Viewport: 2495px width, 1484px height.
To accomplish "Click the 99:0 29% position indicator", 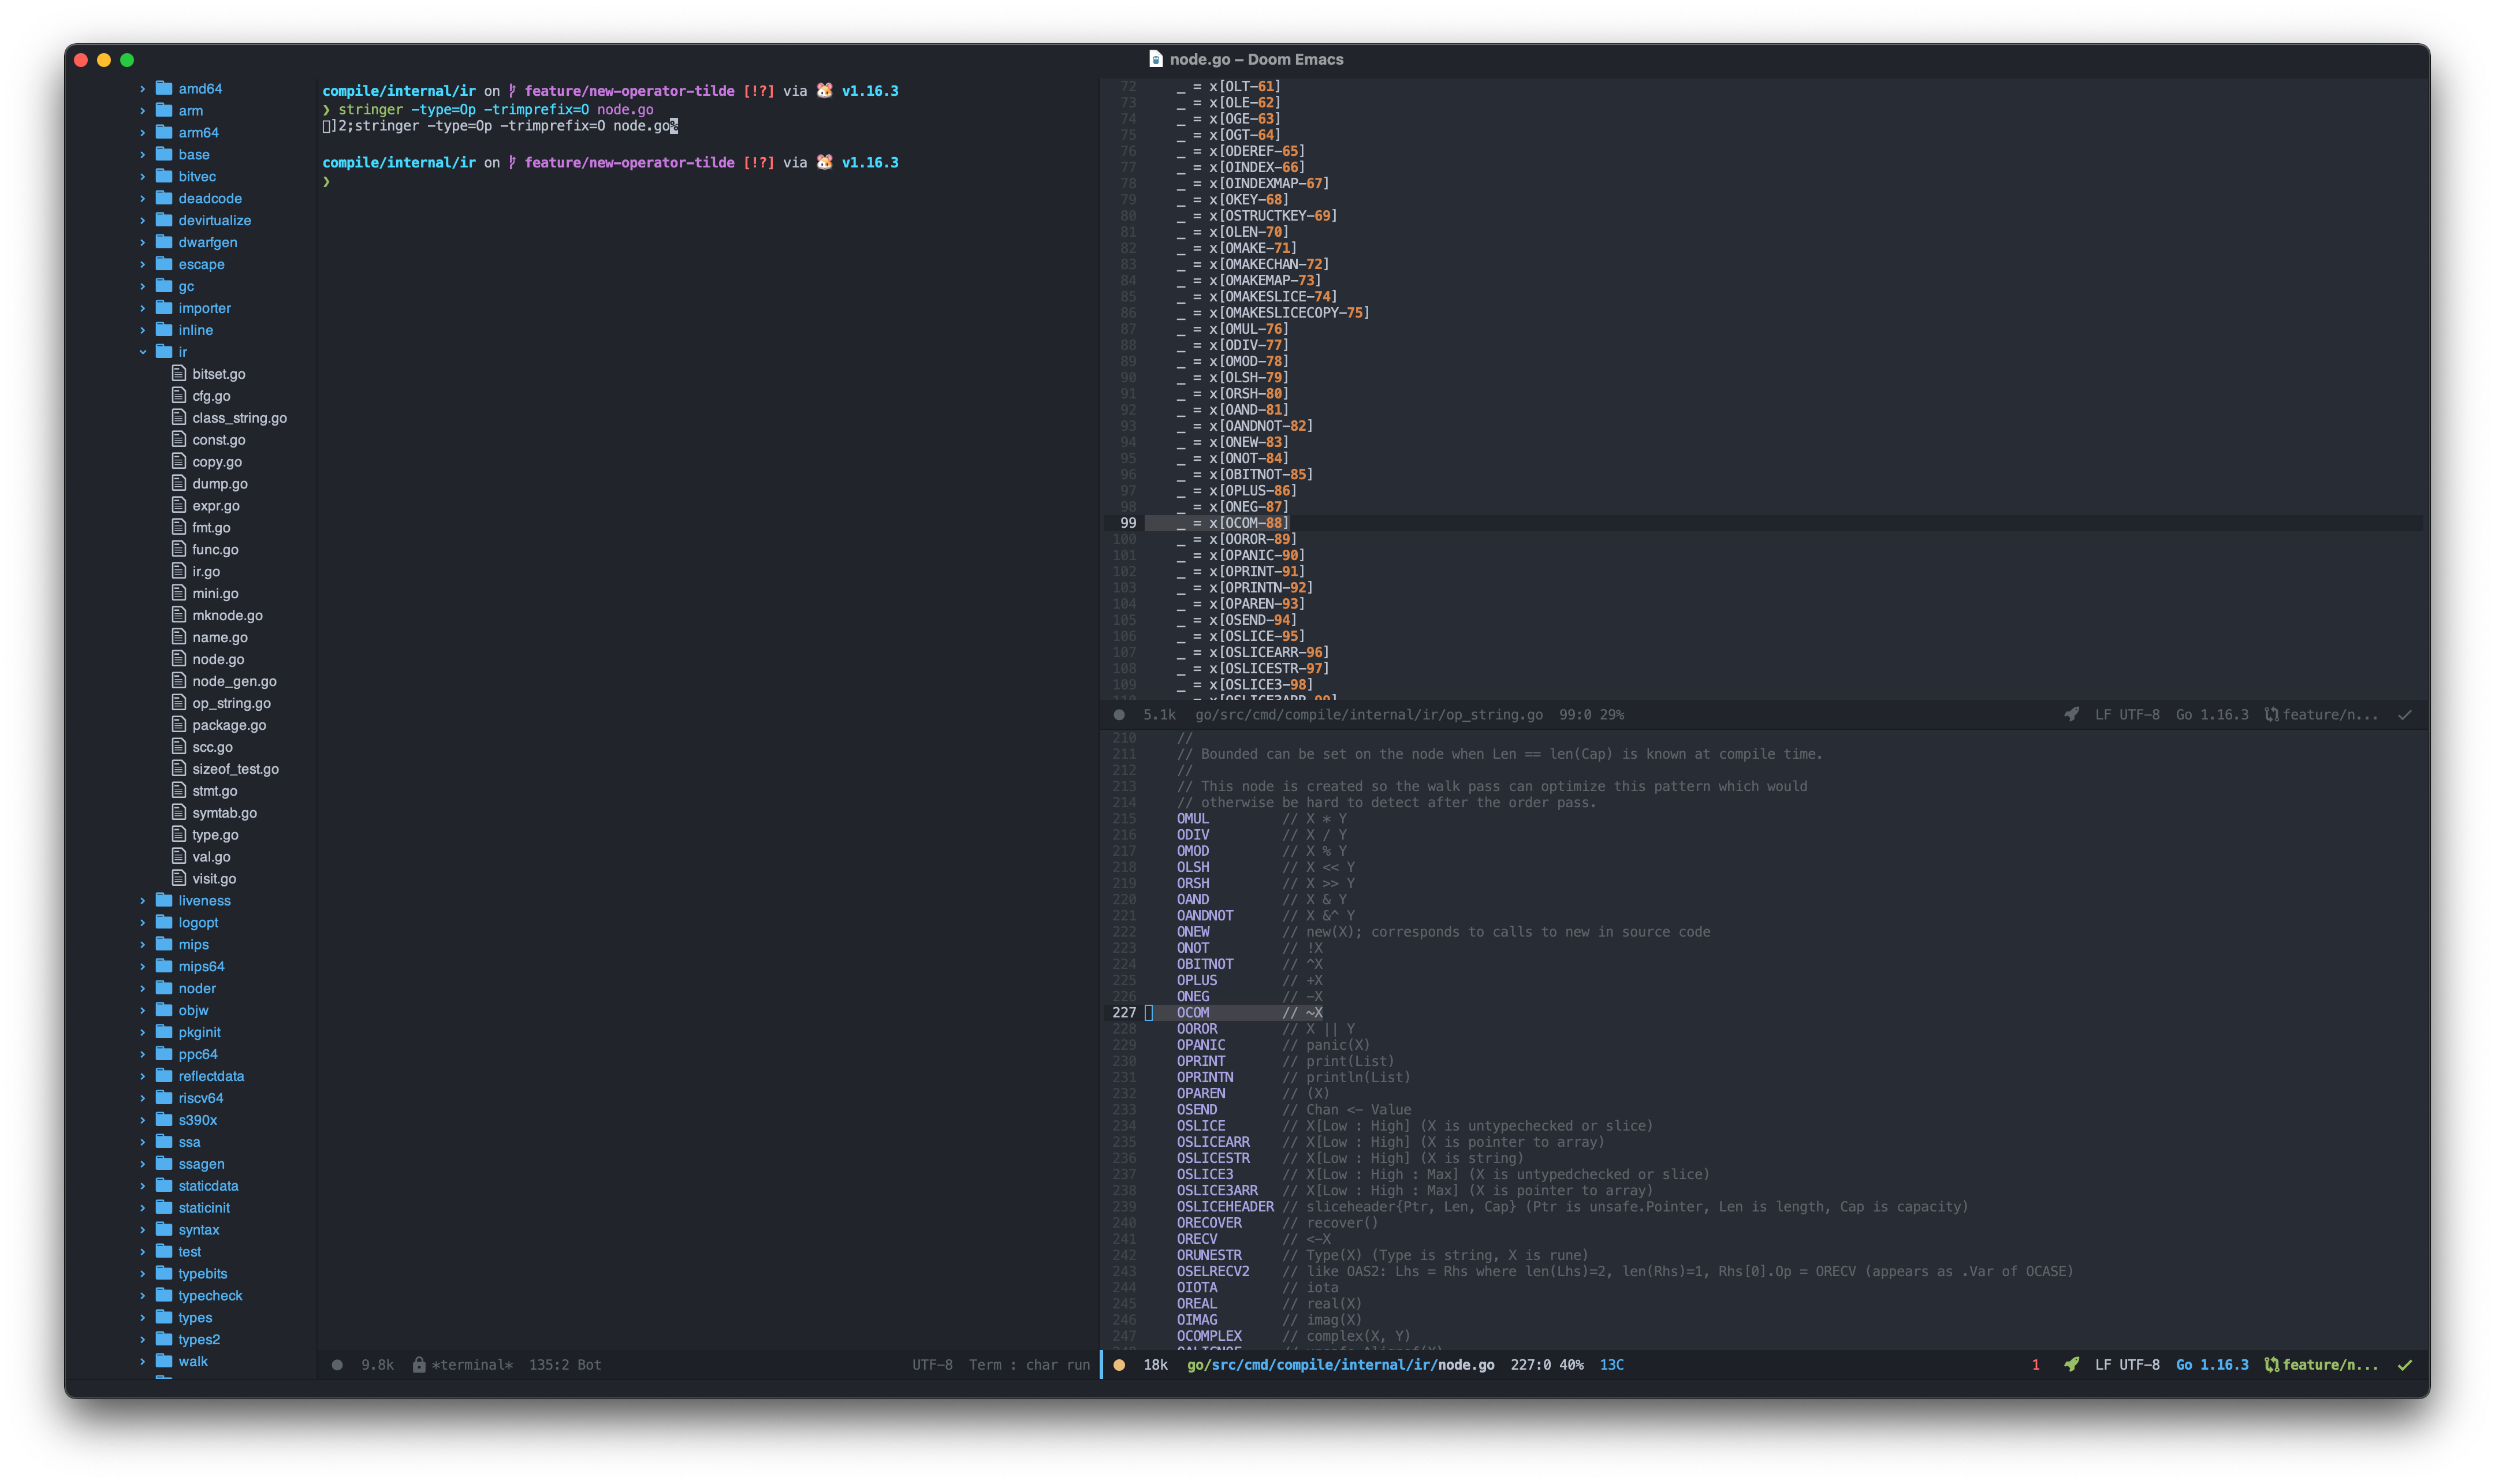I will (1592, 715).
